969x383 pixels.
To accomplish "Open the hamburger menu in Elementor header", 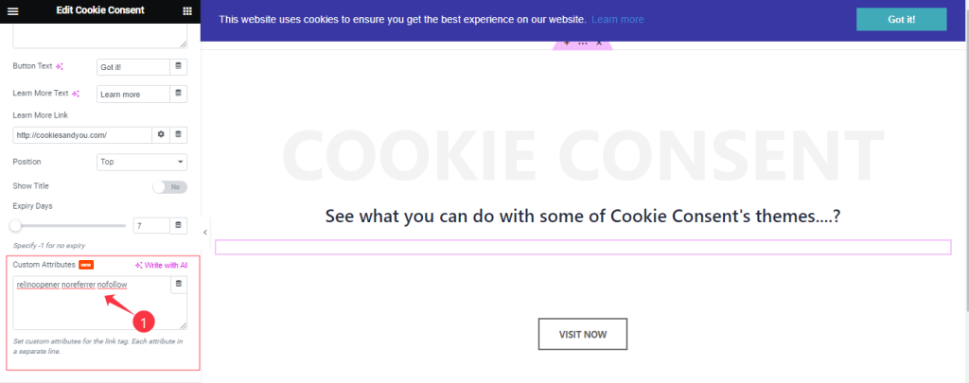I will click(12, 10).
